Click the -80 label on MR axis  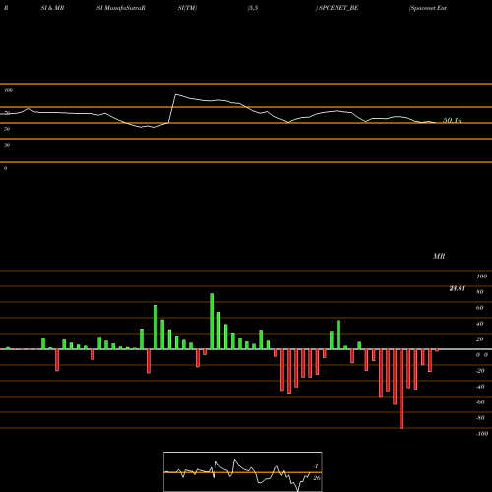(x=480, y=418)
